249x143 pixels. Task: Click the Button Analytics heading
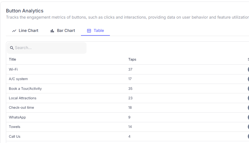tap(25, 11)
